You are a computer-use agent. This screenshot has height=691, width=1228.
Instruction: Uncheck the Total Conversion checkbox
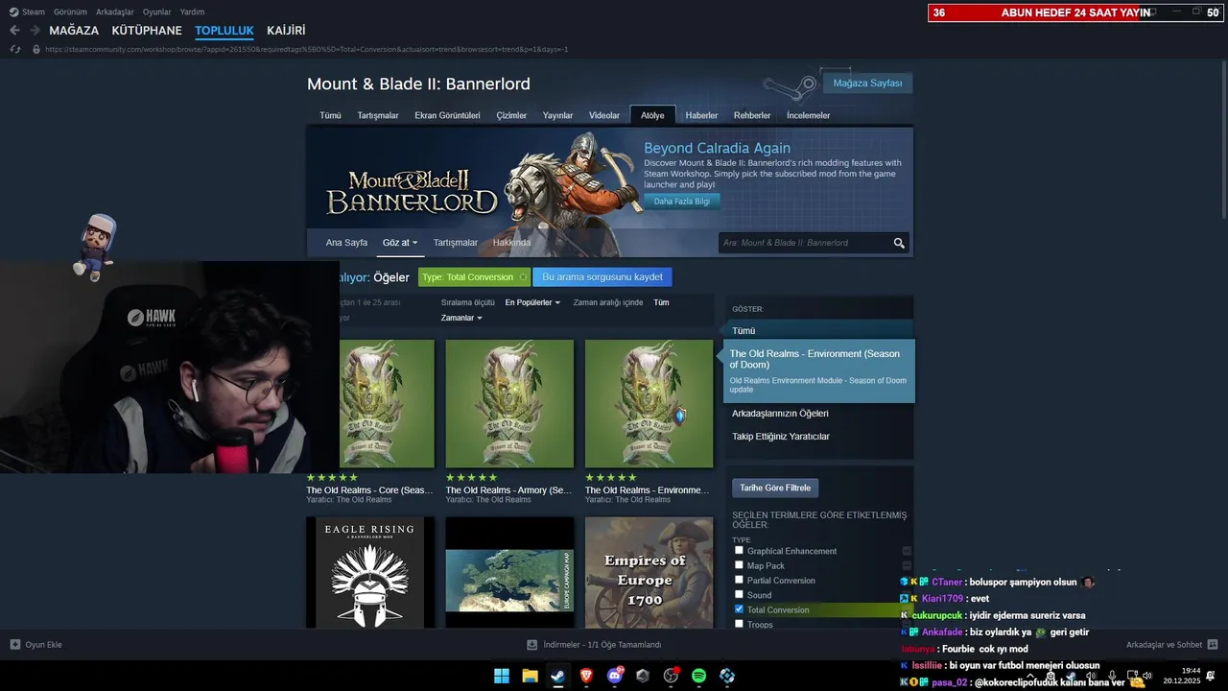point(739,609)
